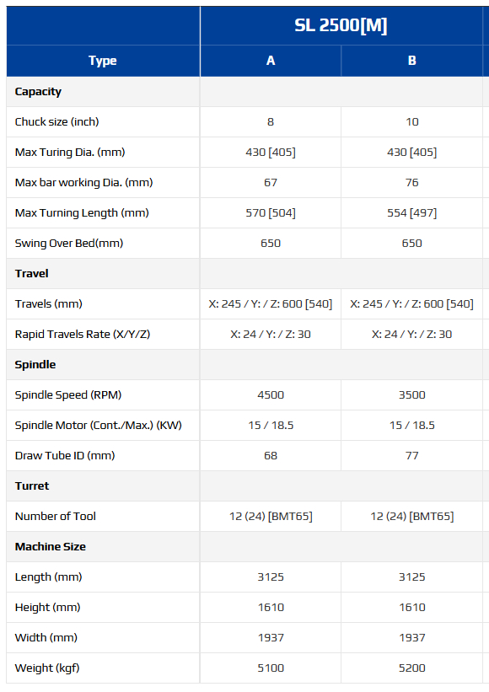The height and width of the screenshot is (692, 489).
Task: Click the Draw Tube ID (mm) label
Action: (65, 456)
